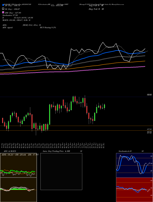Image resolution: width=153 pixels, height=202 pixels.
Task: Click the 'CL: 131.50' closing value
Action: [x=57, y=6]
